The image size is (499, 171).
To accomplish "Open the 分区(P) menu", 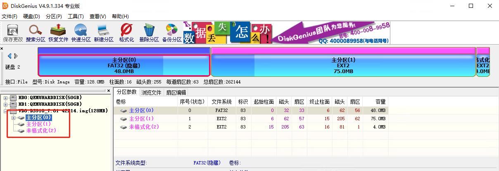I will (54, 17).
